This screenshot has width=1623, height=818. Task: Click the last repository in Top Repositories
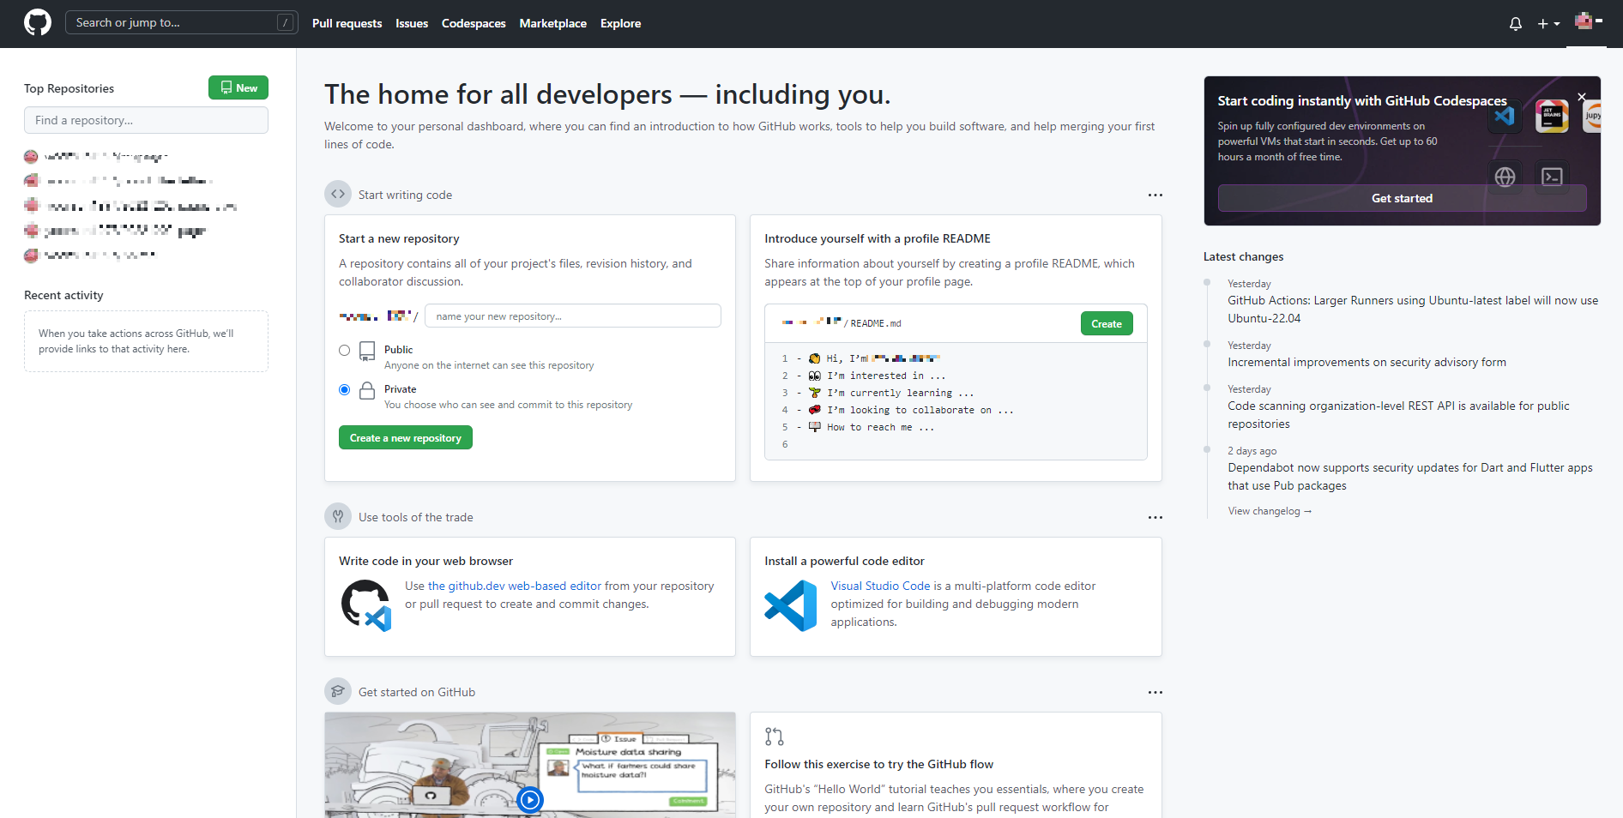(90, 255)
